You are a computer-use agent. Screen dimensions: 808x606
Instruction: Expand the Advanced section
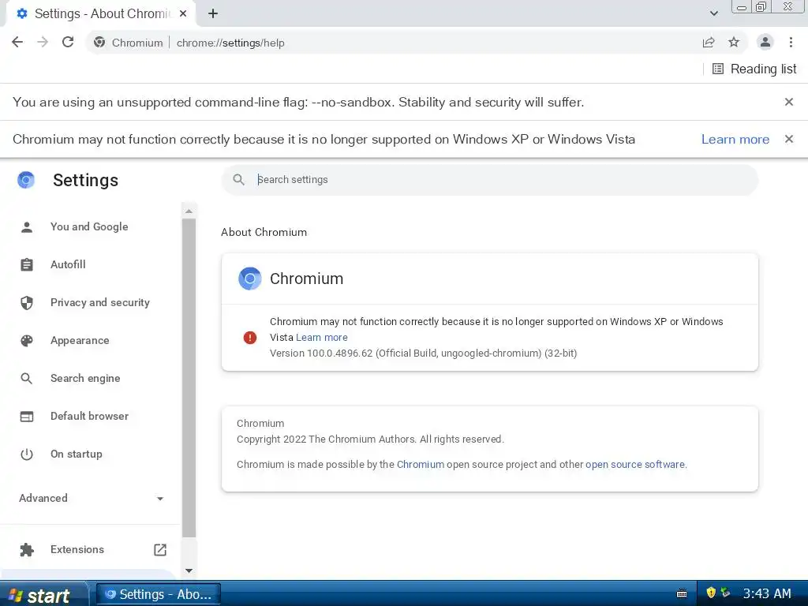point(91,499)
